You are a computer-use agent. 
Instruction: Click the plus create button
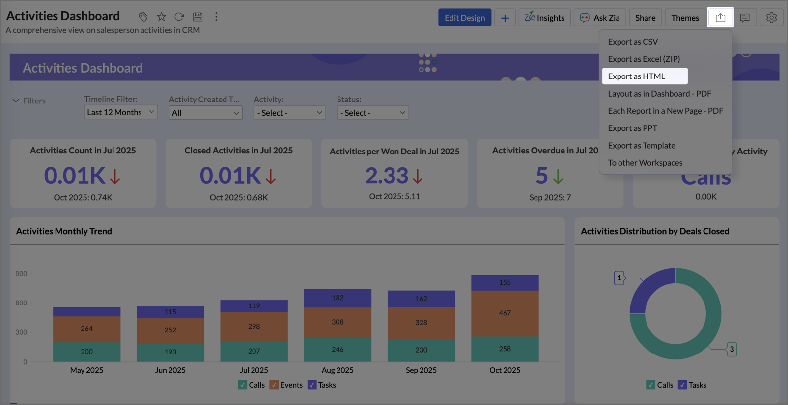[505, 18]
